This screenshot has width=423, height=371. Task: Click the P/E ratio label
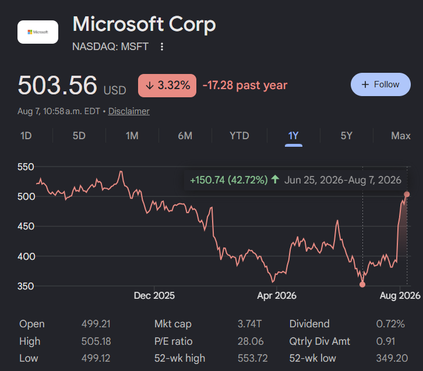174,341
